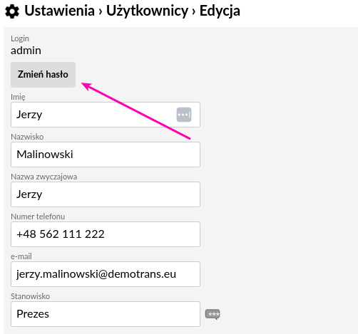The width and height of the screenshot is (358, 334).
Task: Click the Numer telefonu label
Action: click(38, 216)
